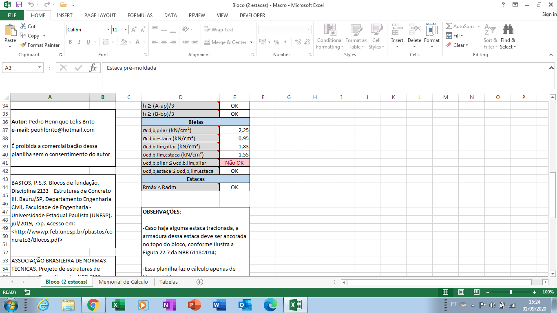Zoom in with the plus button

click(x=535, y=292)
